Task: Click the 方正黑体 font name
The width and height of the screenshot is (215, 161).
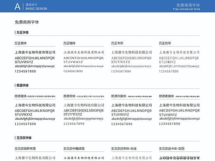Action: [x=21, y=43]
